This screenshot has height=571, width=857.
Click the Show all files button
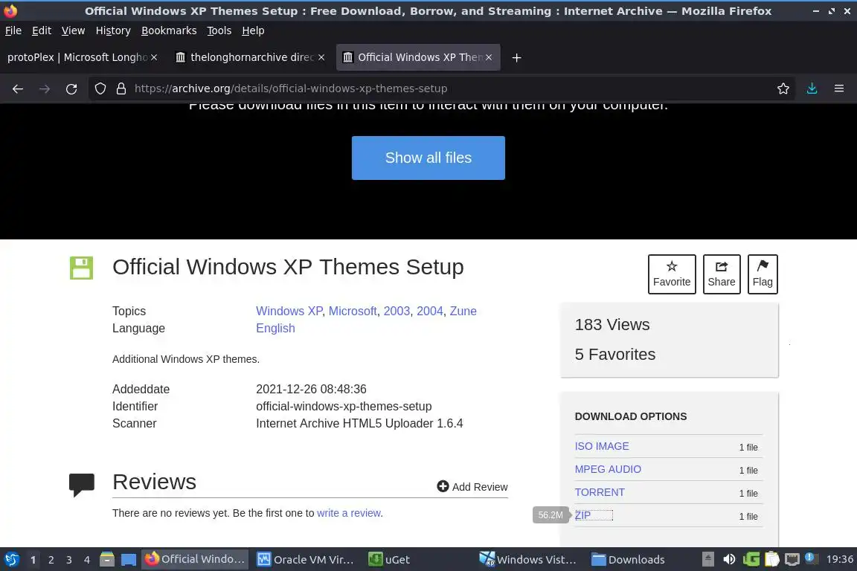(428, 158)
